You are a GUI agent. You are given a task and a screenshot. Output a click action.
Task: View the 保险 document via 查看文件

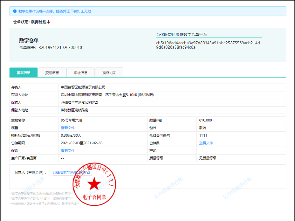[x=68, y=150]
